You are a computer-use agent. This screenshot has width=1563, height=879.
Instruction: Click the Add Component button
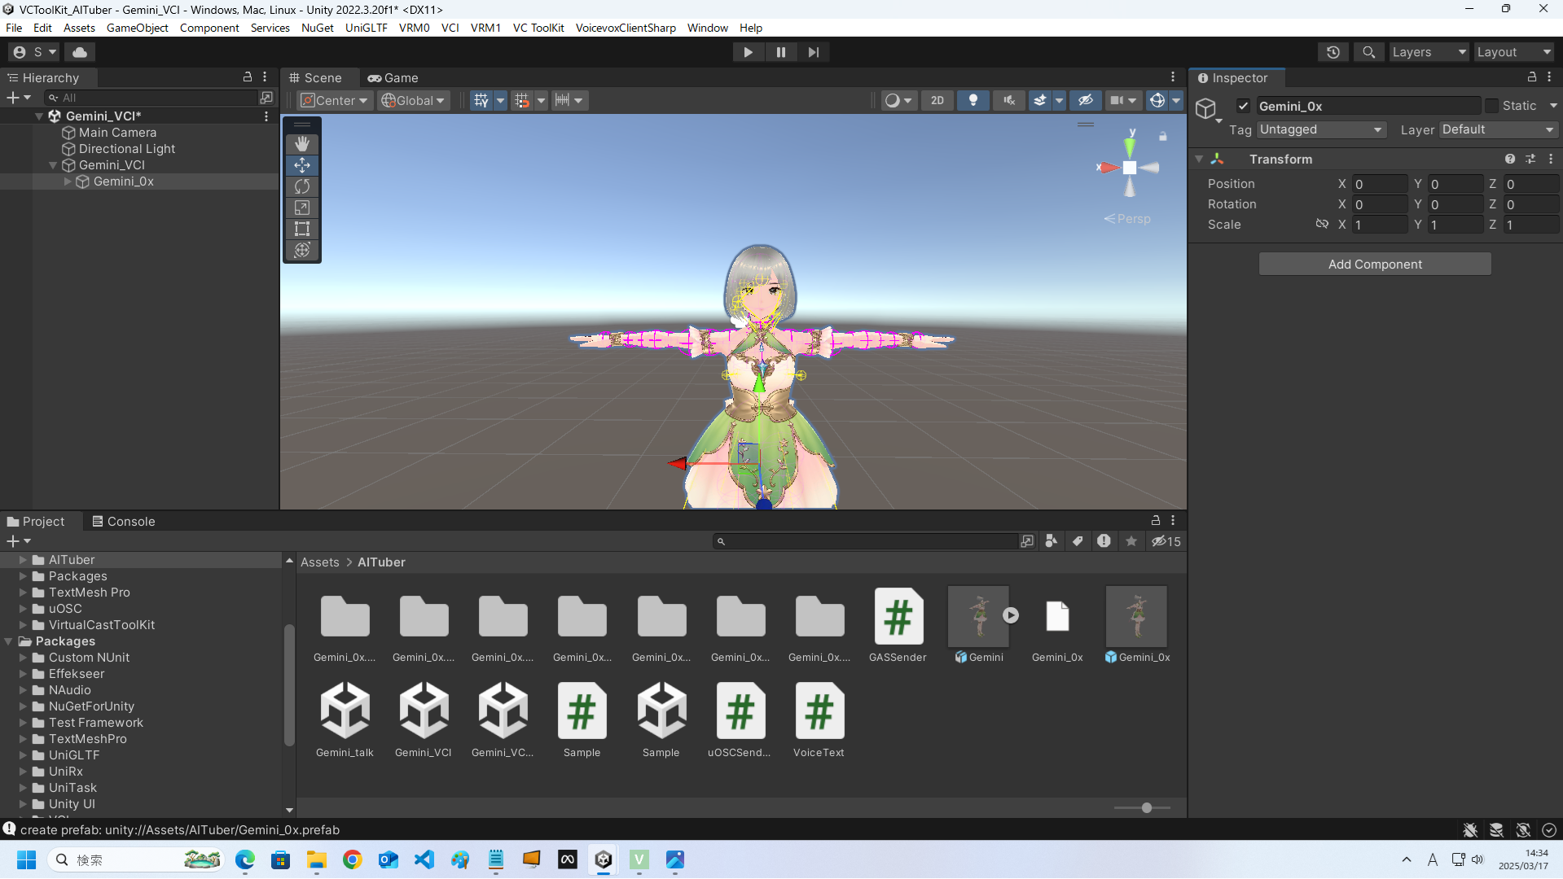pos(1375,265)
